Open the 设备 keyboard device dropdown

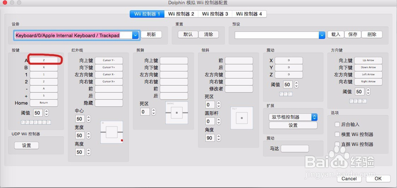click(135, 35)
